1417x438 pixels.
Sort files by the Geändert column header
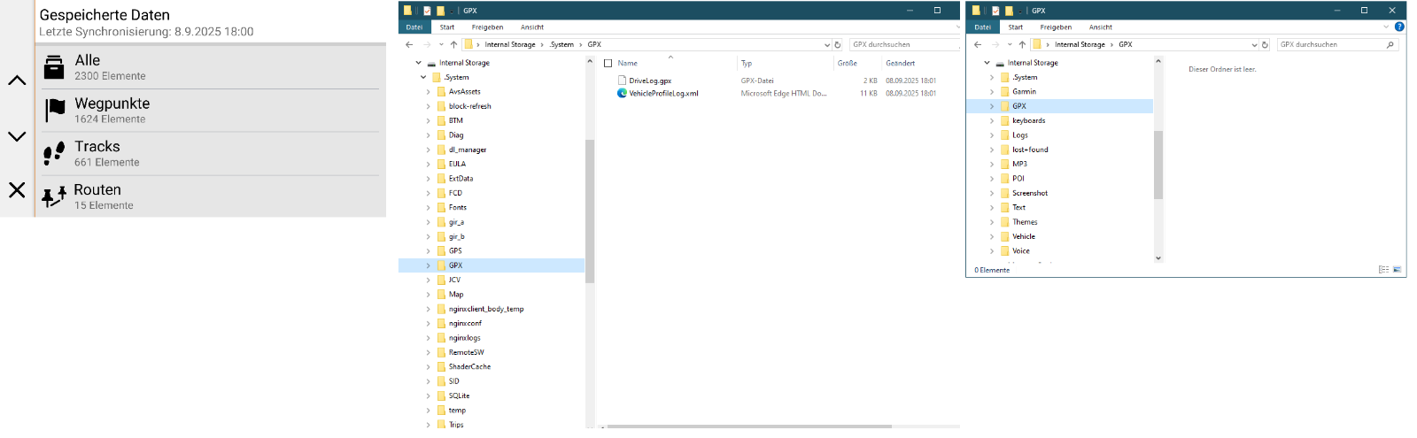tap(901, 63)
